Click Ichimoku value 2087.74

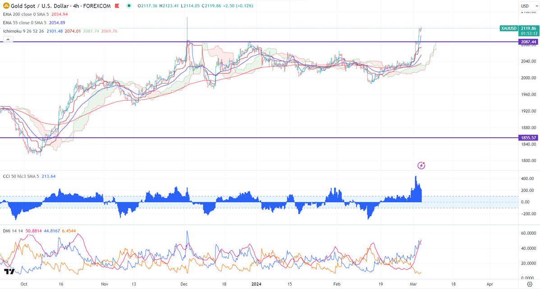tap(91, 32)
